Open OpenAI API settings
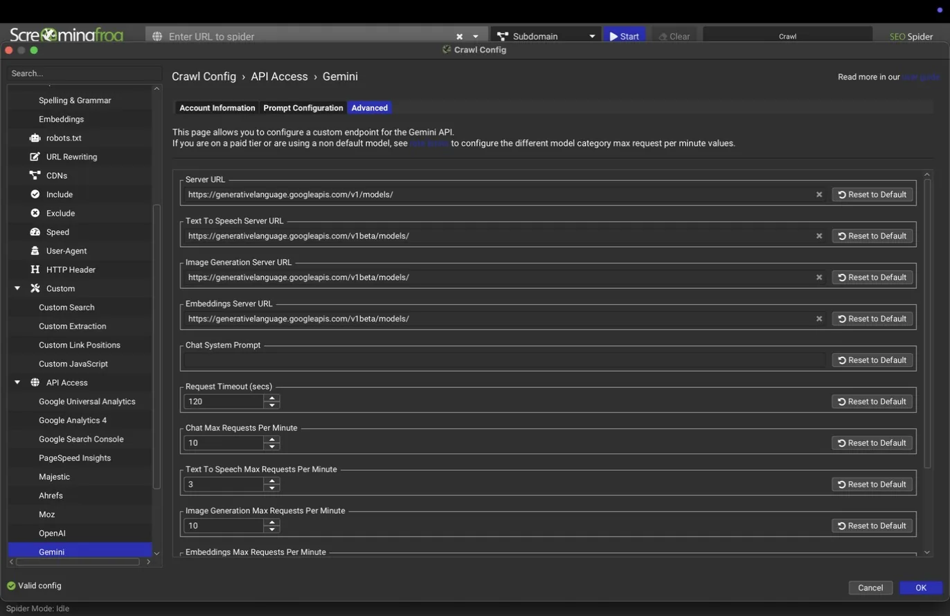The image size is (950, 616). (52, 533)
